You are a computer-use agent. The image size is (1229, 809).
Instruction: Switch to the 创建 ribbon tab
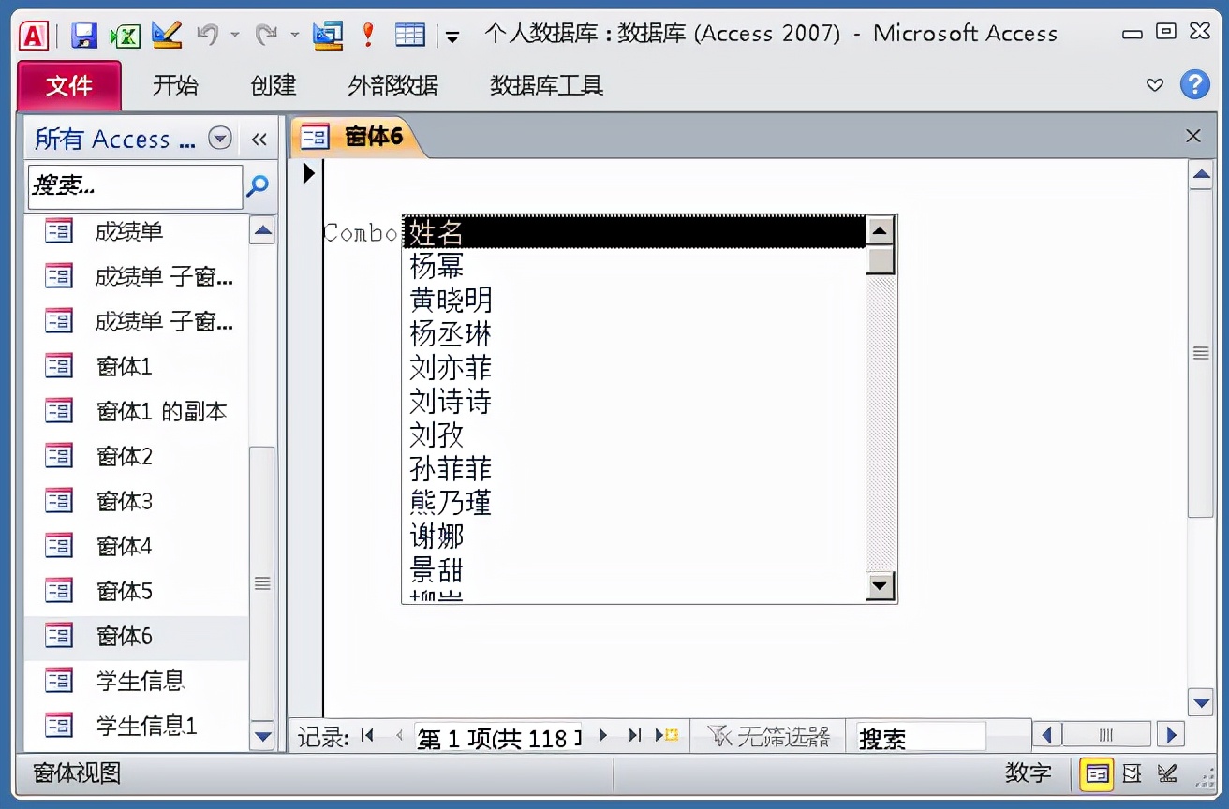tap(272, 85)
